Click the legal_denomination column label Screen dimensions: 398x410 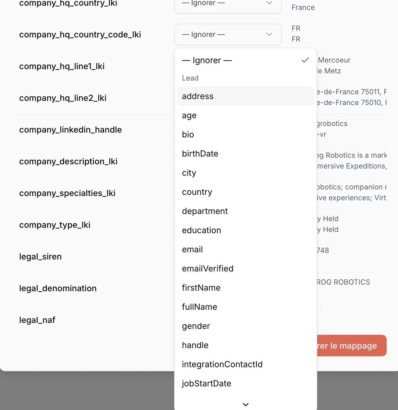58,288
